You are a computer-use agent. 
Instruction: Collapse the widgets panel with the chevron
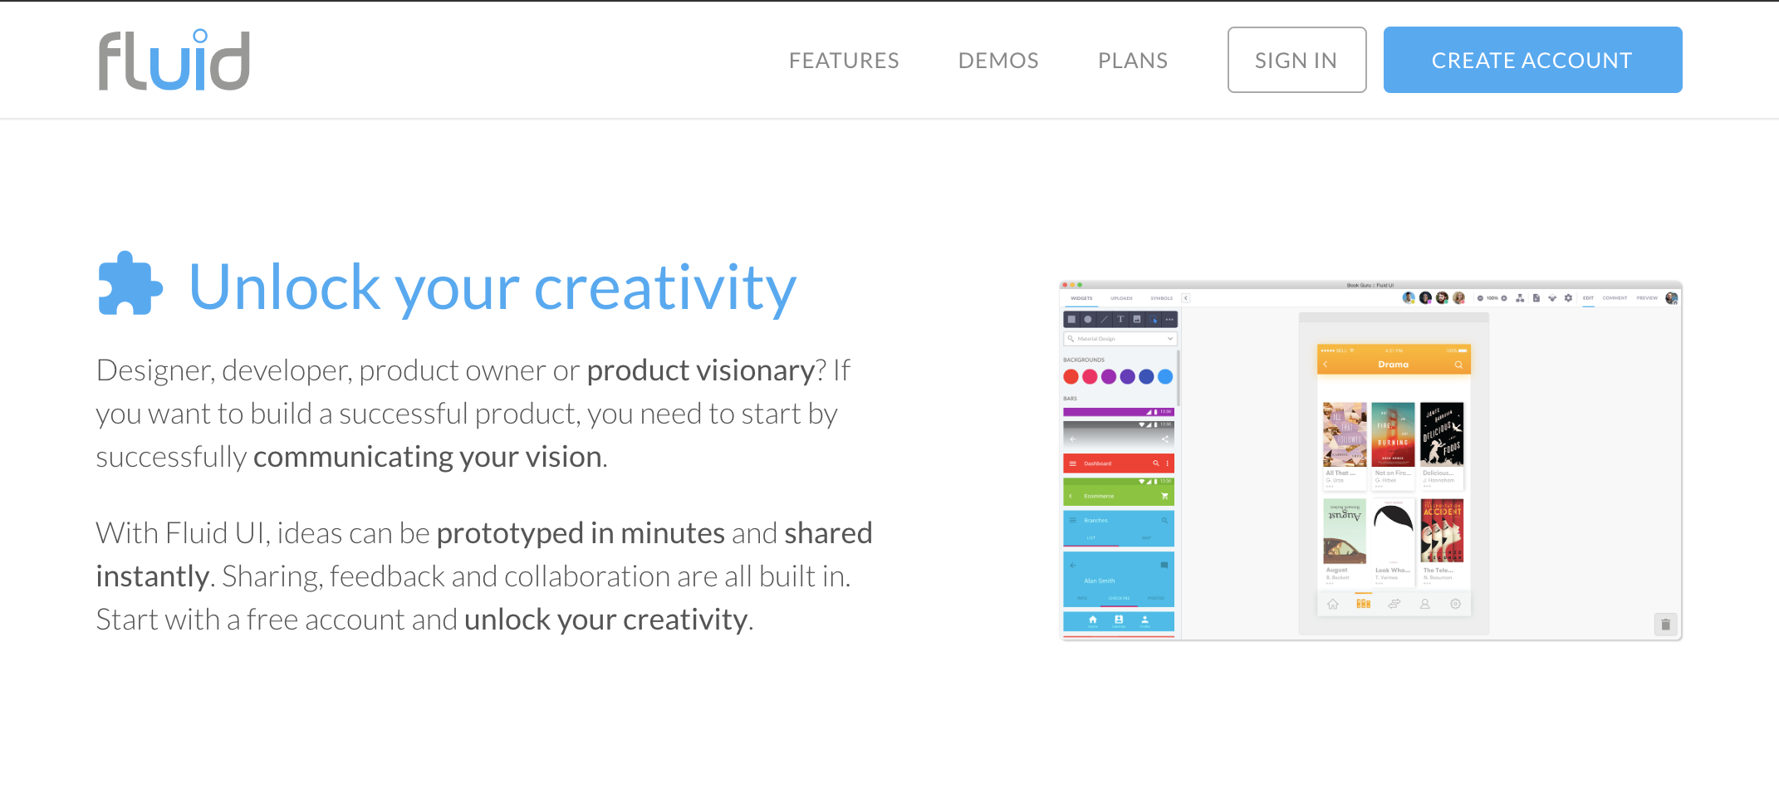click(1186, 298)
